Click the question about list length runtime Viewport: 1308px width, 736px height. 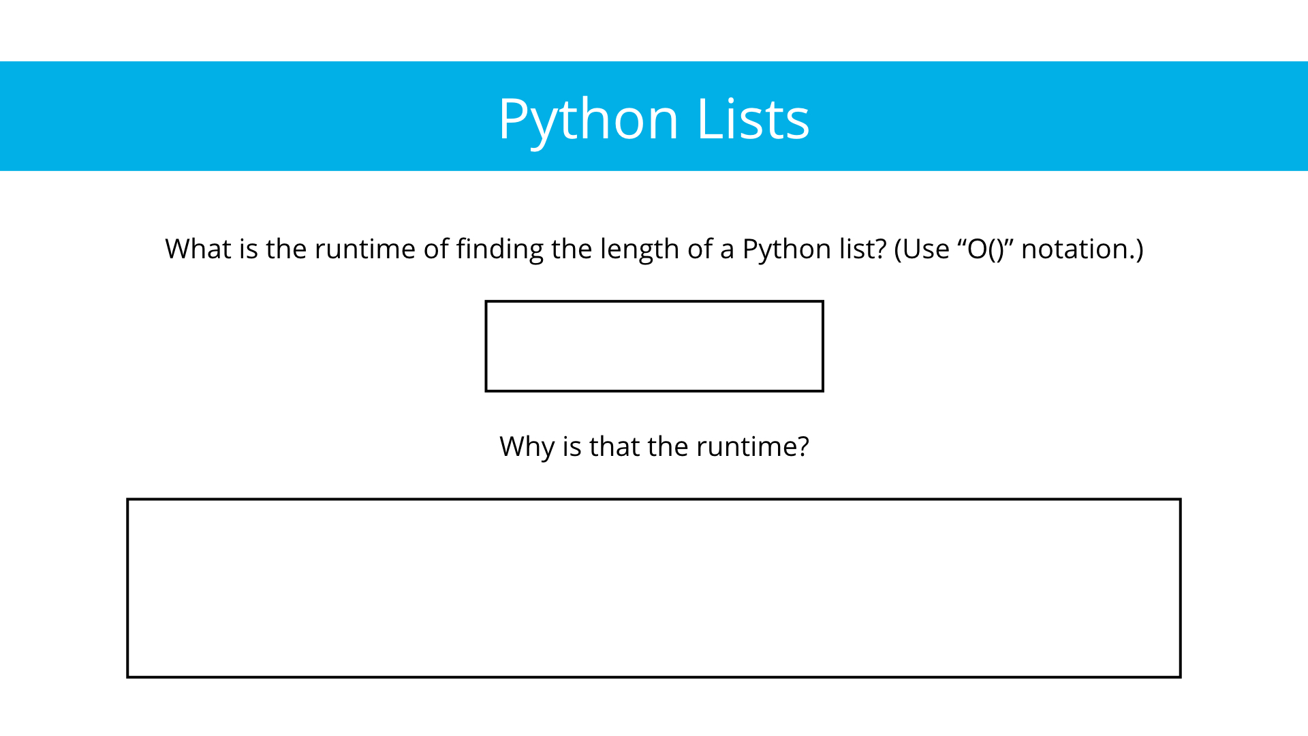(x=654, y=249)
